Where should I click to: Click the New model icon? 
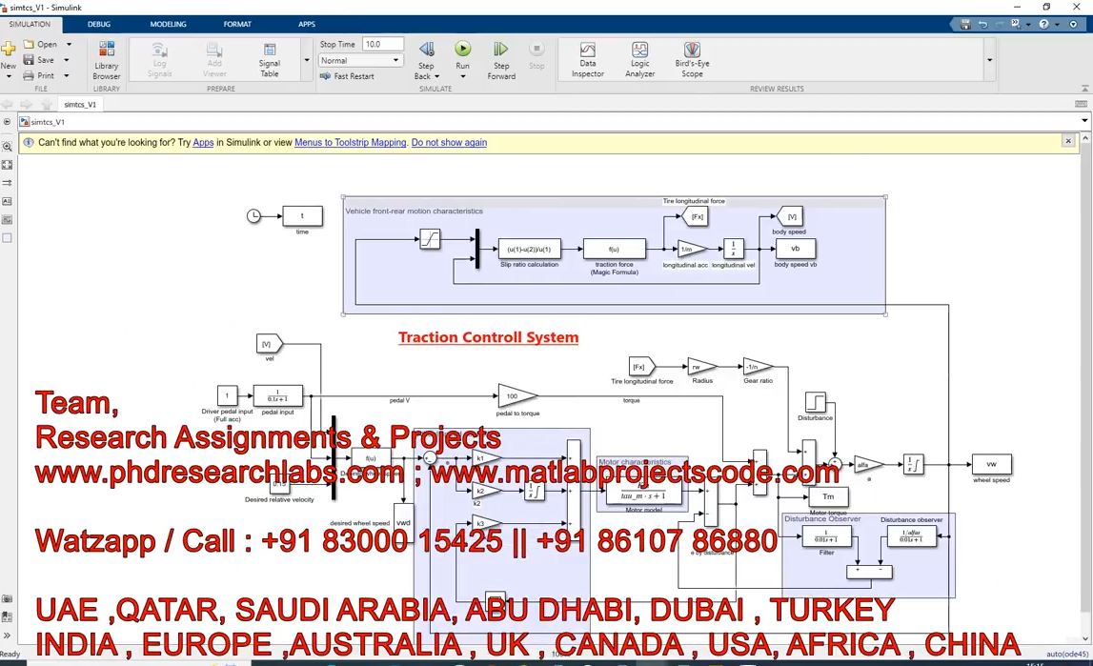point(8,49)
